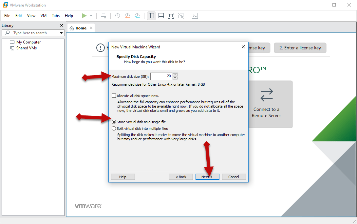The image size is (357, 224).
Task: Open the power options dropdown arrow
Action: tap(91, 16)
